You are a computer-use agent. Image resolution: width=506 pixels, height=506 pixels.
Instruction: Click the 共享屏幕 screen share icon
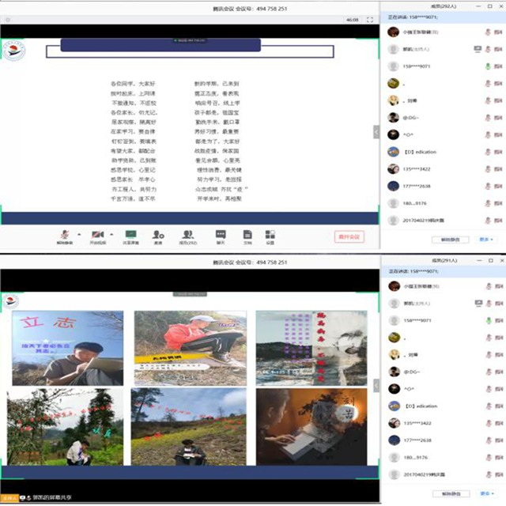130,234
